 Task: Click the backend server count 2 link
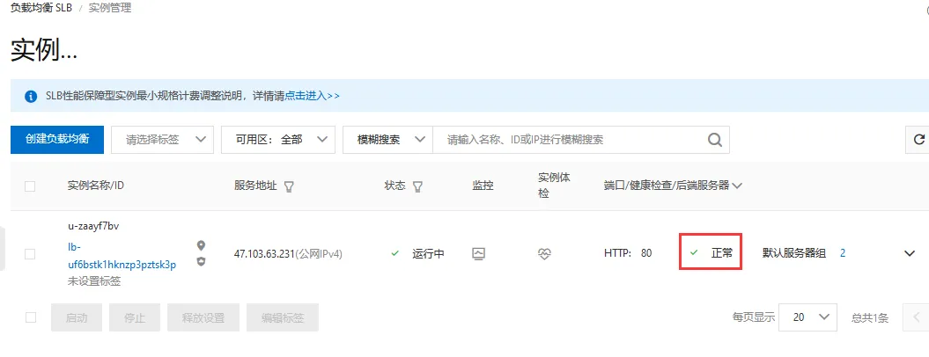click(843, 253)
